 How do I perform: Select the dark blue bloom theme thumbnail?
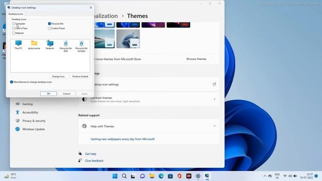click(x=128, y=25)
